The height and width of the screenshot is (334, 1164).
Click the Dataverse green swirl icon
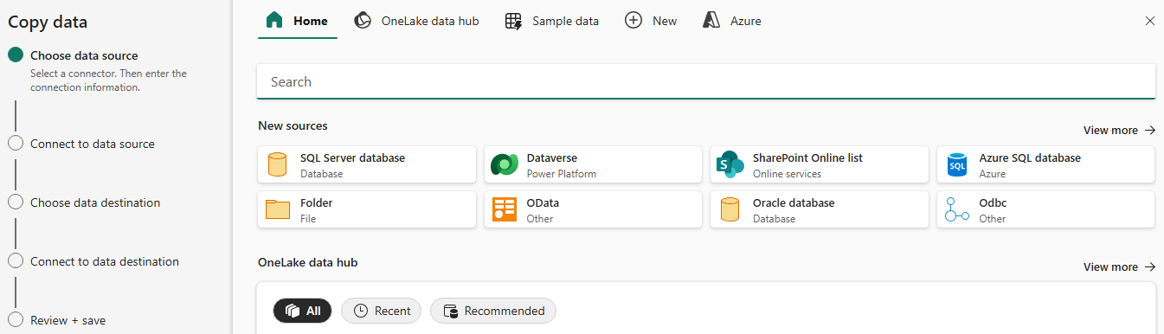[x=504, y=164]
